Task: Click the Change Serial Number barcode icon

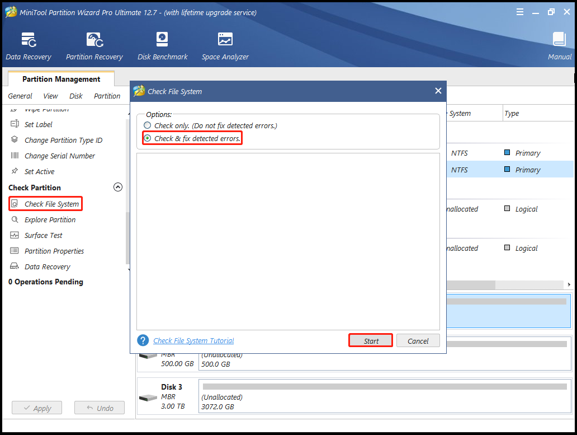Action: tap(15, 156)
